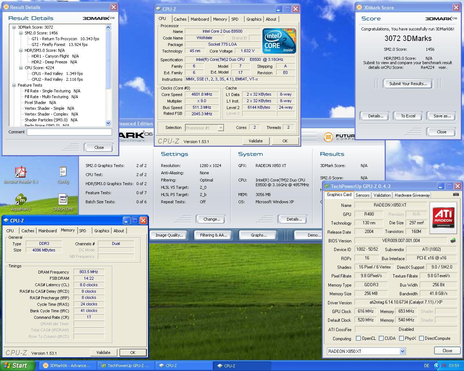Click the System Details... button in 3DMark06

(x=294, y=219)
